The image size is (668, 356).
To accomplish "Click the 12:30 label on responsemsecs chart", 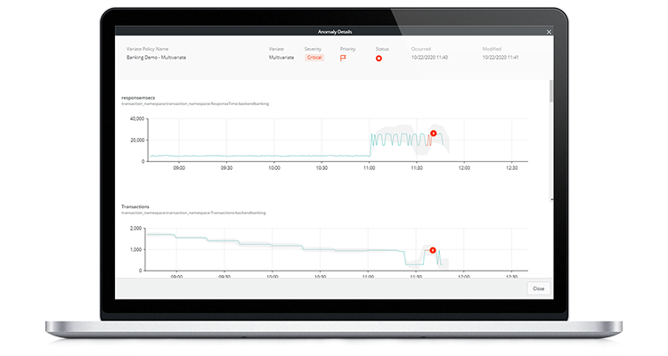I will 511,168.
